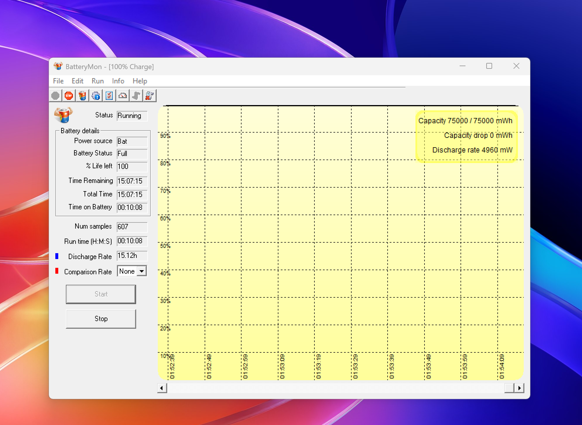Click the 01:53:09 time axis label
This screenshot has width=582, height=425.
282,366
